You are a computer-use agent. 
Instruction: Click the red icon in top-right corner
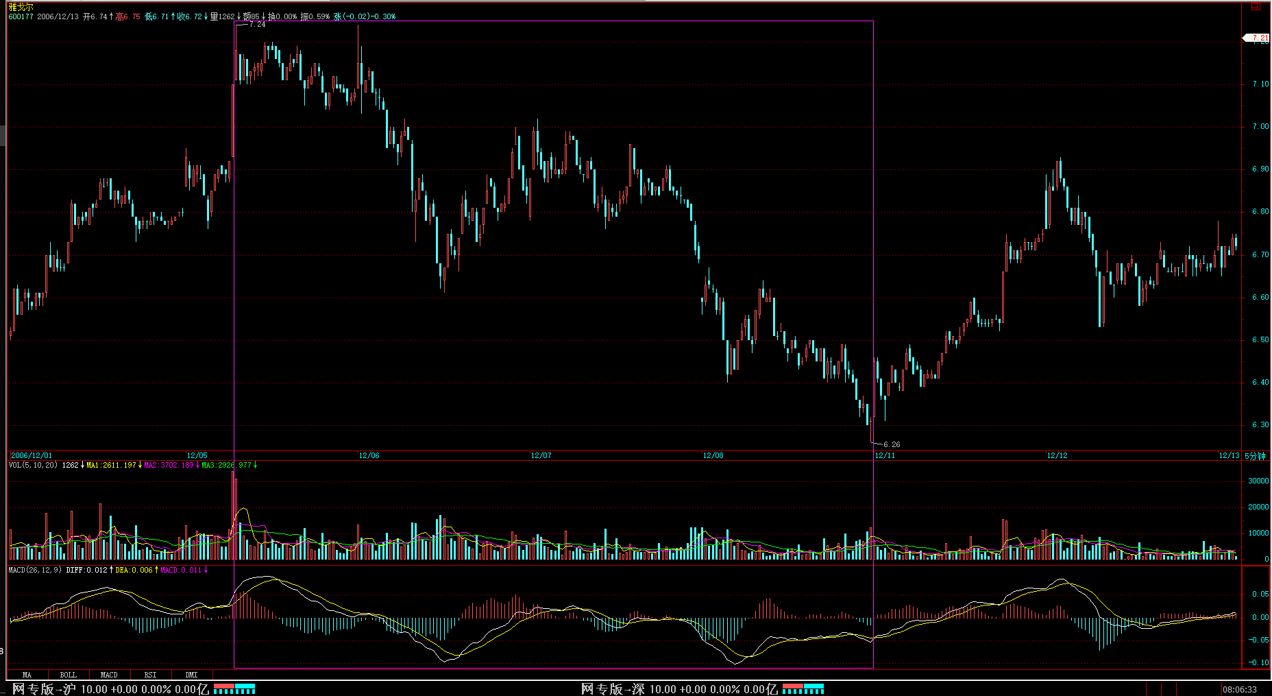coord(1256,7)
